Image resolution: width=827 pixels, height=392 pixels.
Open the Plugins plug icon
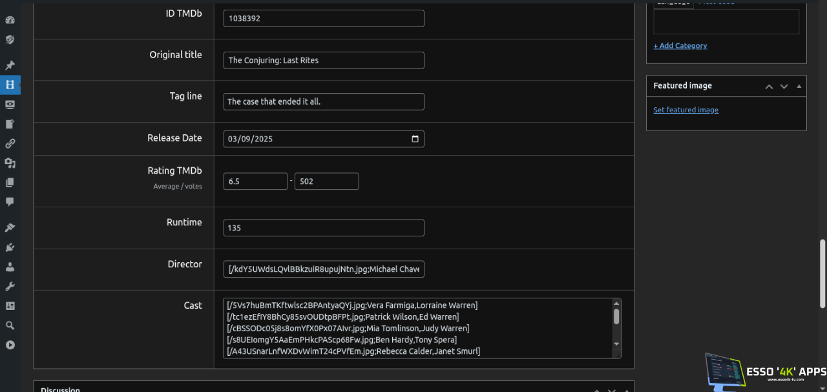point(10,247)
